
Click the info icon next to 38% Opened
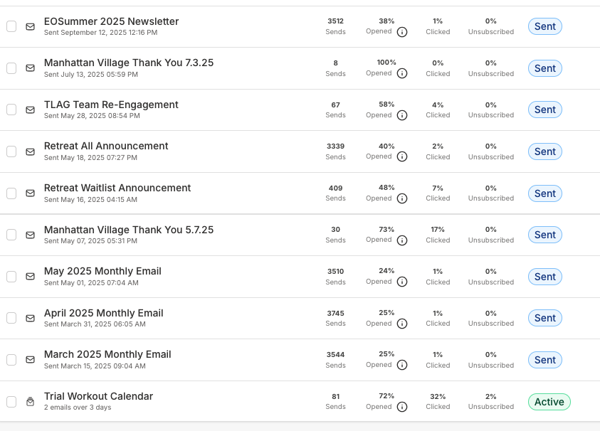[x=402, y=32]
